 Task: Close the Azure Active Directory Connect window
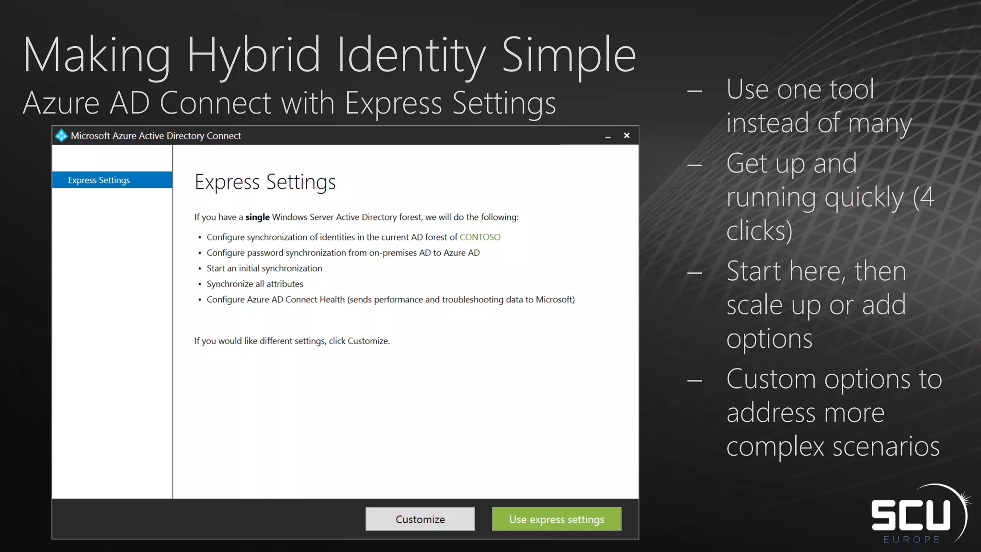point(627,136)
